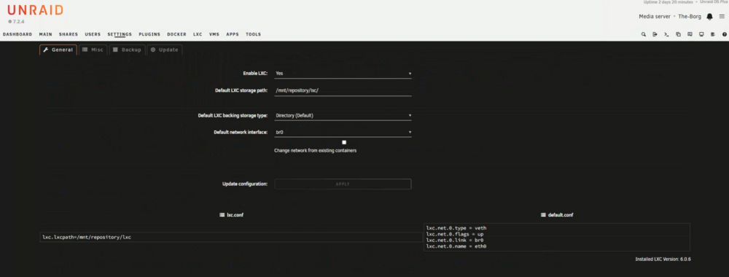This screenshot has height=277, width=729.
Task: Open the Docker page
Action: tap(176, 34)
